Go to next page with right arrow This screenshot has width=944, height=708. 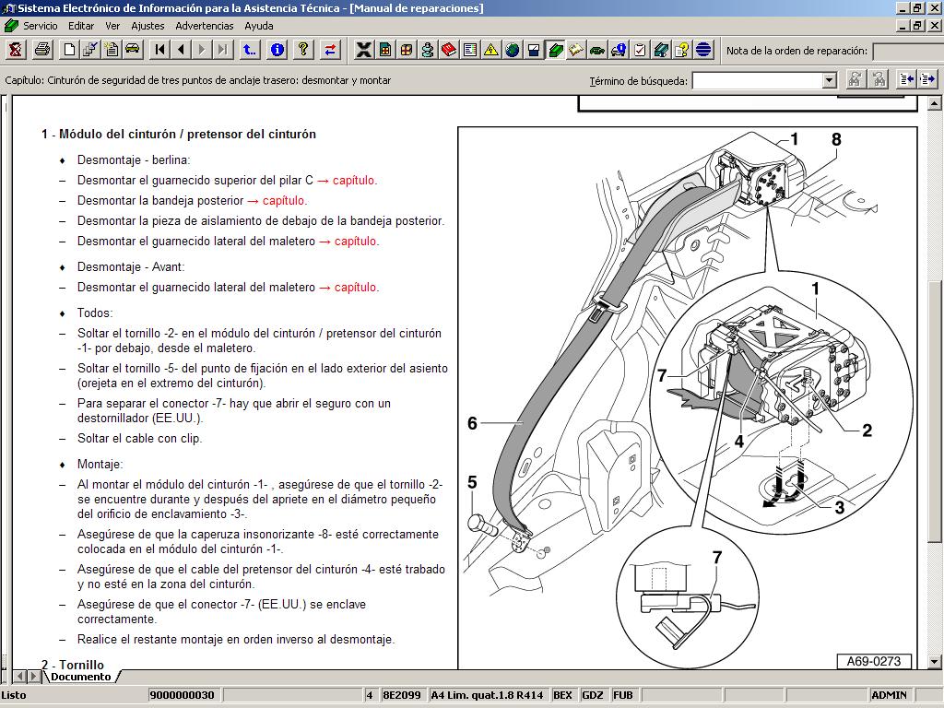tap(202, 50)
